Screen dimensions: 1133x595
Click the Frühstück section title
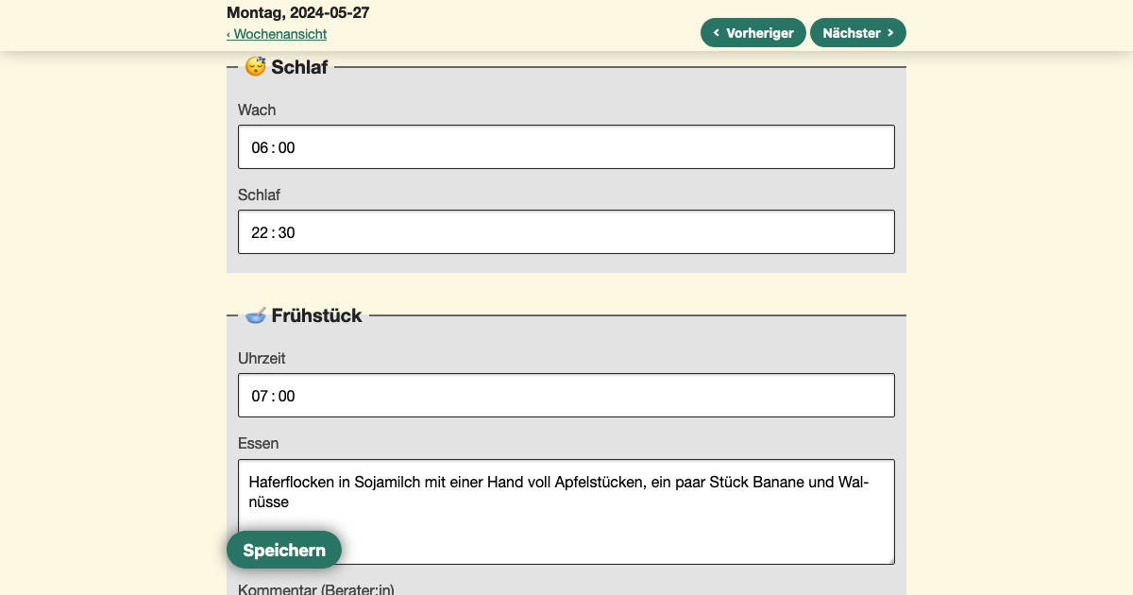[316, 315]
